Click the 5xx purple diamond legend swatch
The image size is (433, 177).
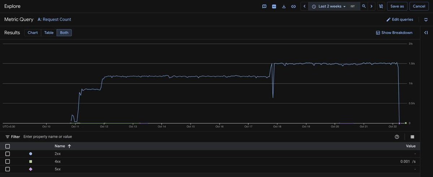pos(30,169)
